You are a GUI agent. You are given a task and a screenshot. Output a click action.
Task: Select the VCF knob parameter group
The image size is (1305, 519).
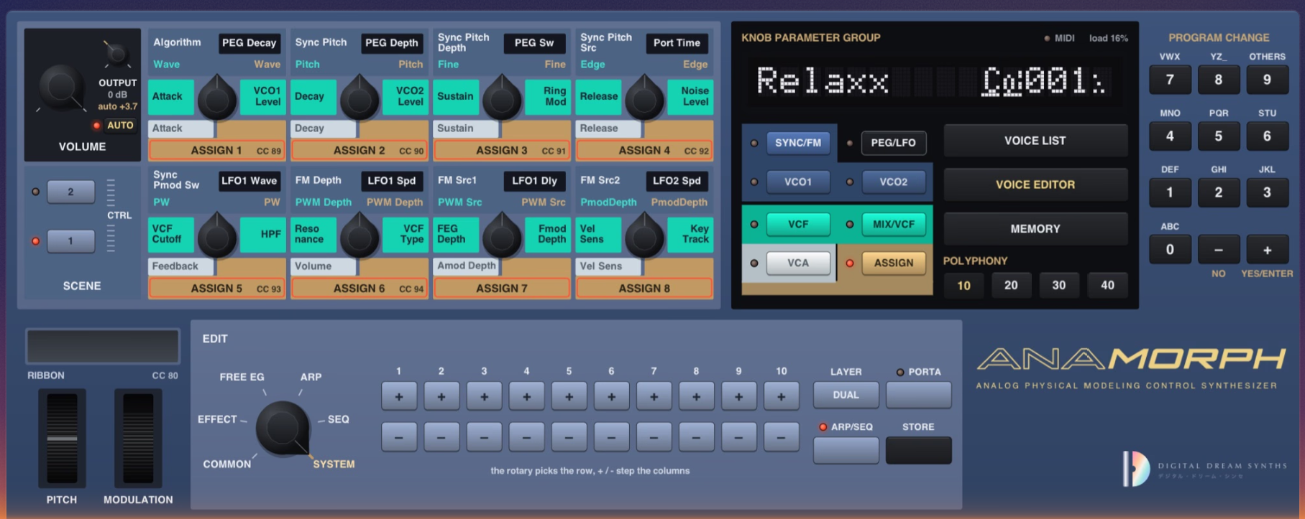coord(798,224)
